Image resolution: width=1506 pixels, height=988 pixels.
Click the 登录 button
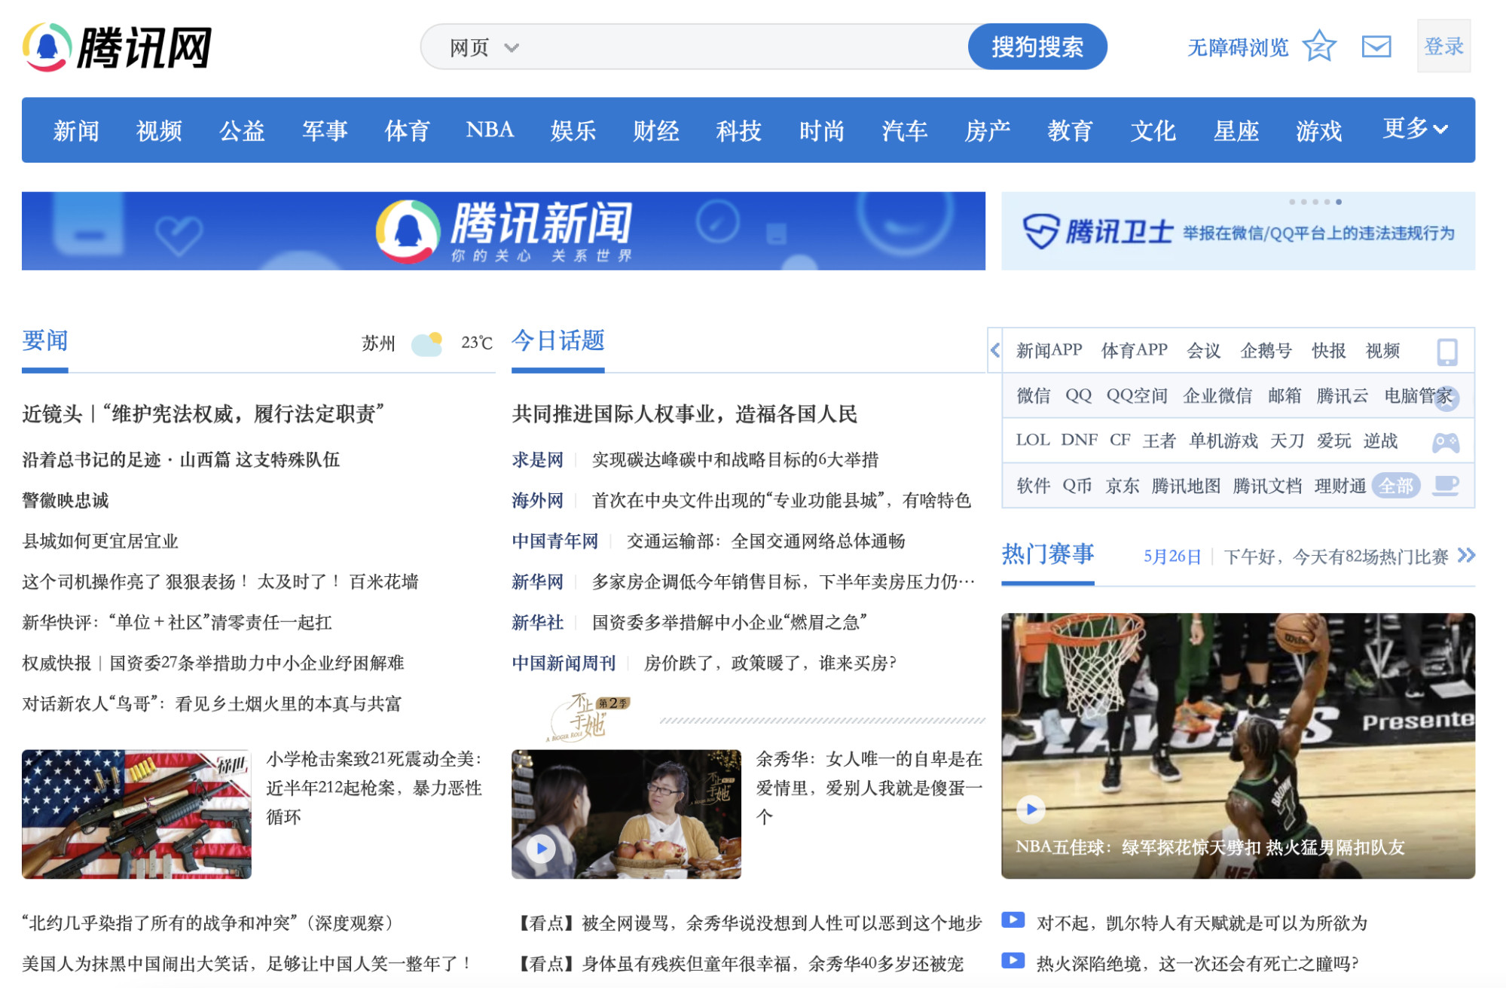coord(1444,47)
